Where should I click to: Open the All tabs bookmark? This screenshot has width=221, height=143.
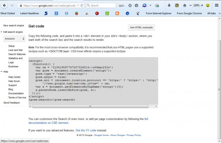tap(211, 14)
